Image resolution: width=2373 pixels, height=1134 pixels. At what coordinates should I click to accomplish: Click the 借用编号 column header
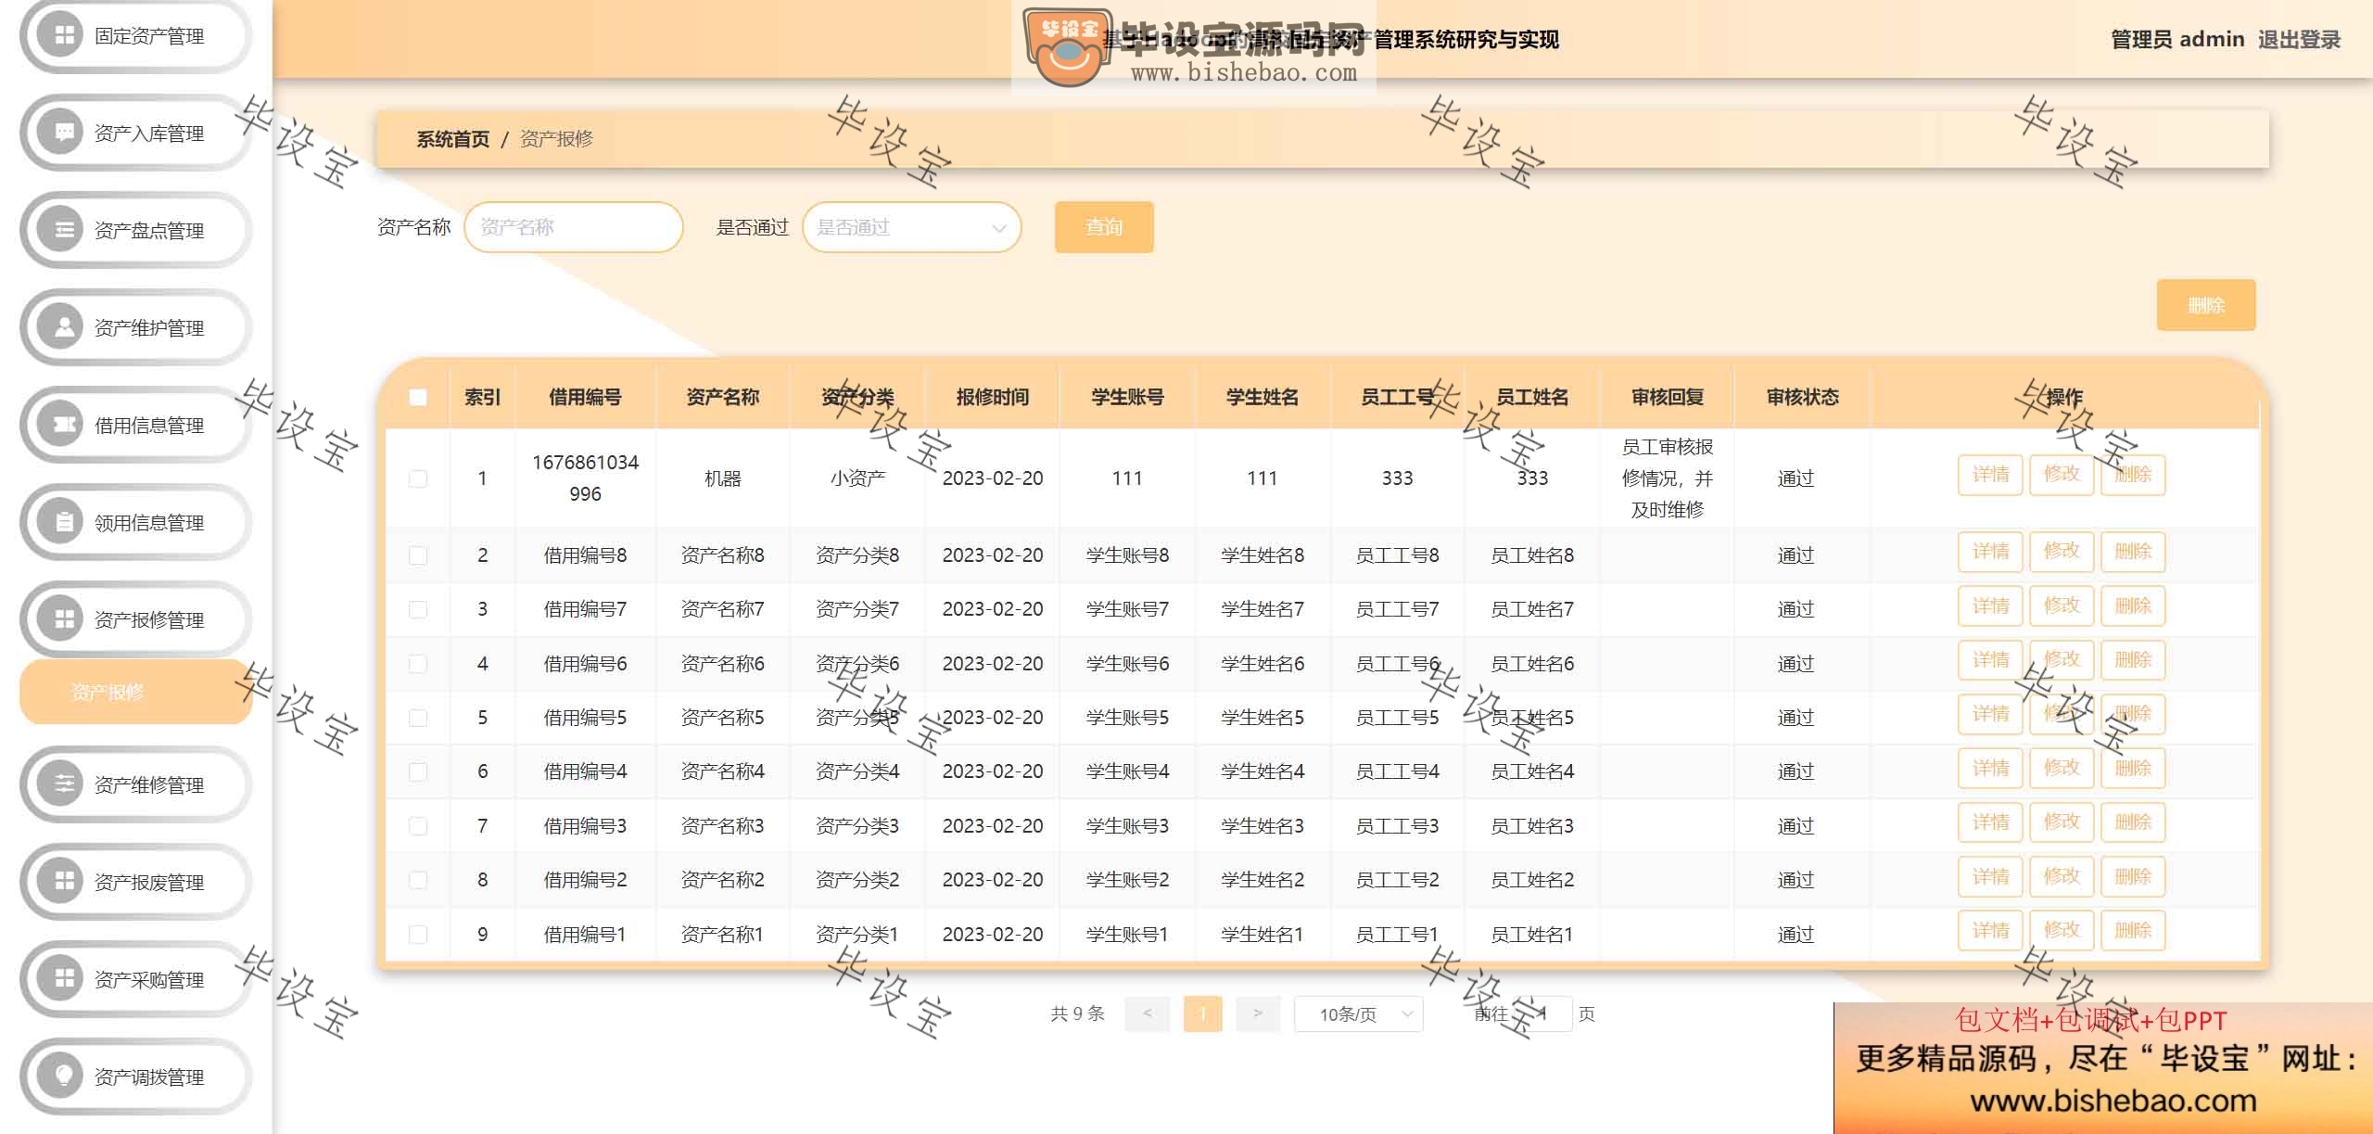click(x=585, y=397)
